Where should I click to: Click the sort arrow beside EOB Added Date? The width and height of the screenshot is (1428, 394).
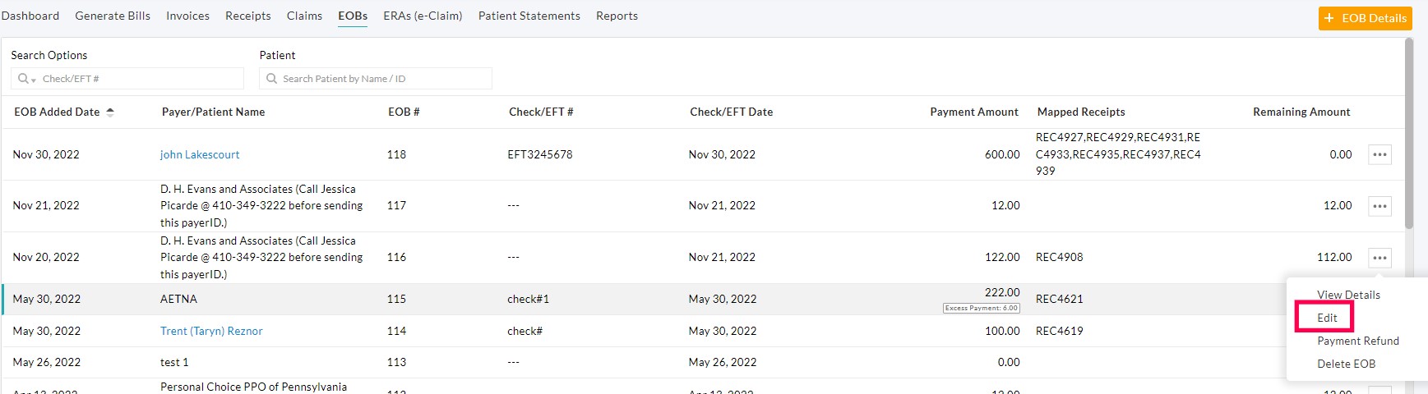tap(110, 112)
